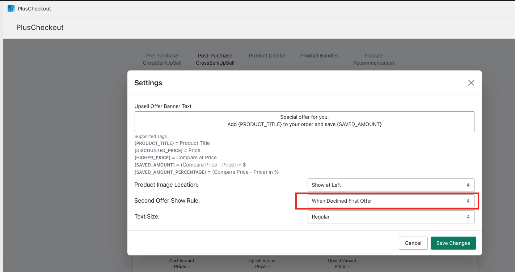Go to the Product Combo tab
515x272 pixels.
pyautogui.click(x=267, y=56)
